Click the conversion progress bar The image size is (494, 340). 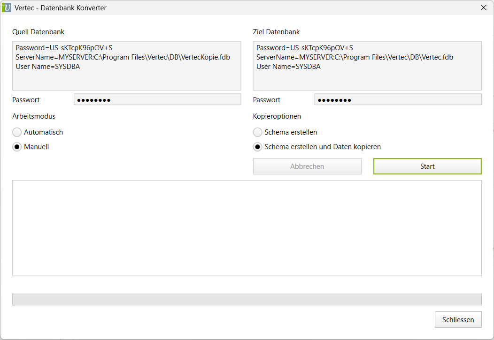coord(247,299)
